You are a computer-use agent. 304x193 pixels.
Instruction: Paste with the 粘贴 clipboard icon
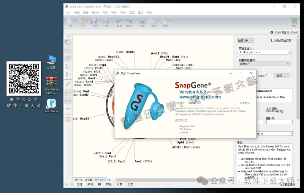coord(164,22)
